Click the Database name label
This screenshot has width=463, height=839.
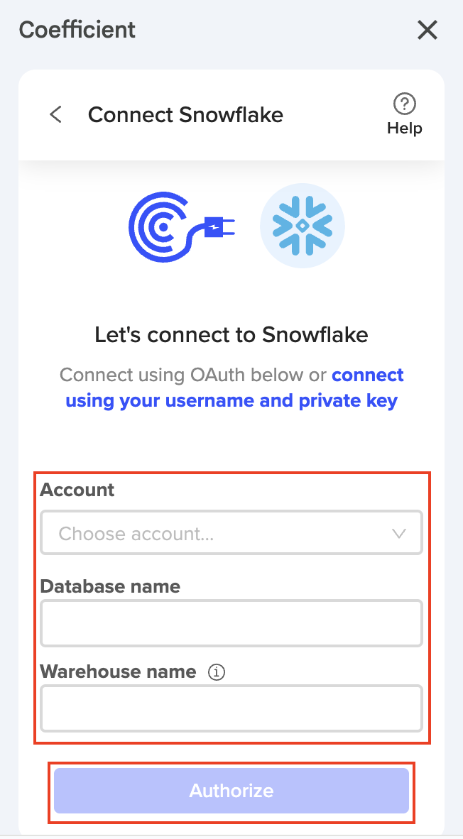tap(110, 586)
